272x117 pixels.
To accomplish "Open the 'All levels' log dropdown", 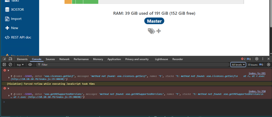I will click(x=238, y=65).
